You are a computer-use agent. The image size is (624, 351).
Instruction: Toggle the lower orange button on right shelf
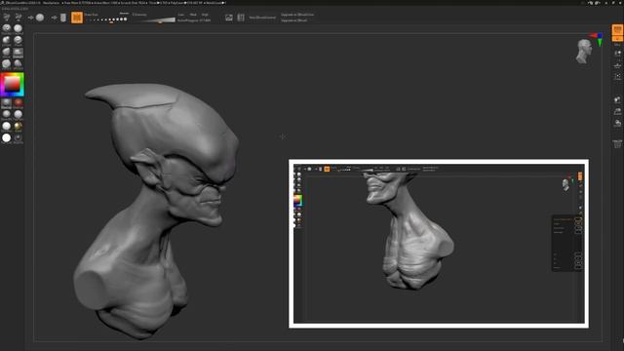click(617, 39)
